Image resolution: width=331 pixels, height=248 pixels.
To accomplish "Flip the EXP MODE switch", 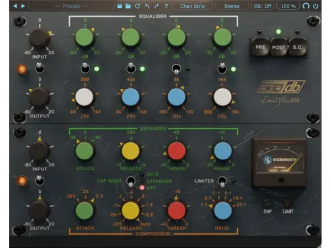I will pyautogui.click(x=131, y=181).
